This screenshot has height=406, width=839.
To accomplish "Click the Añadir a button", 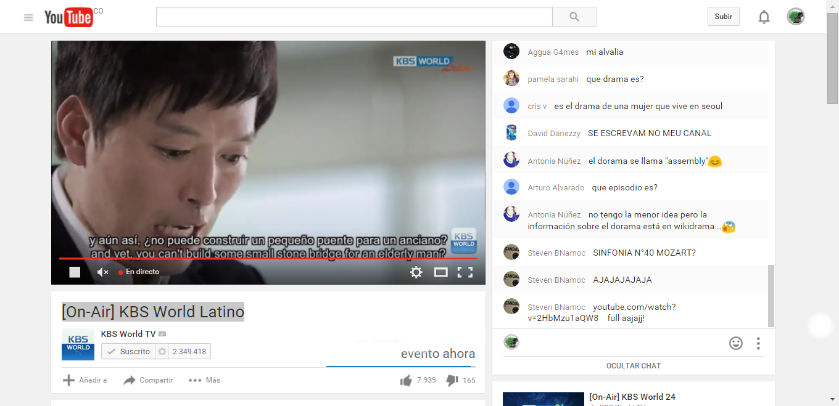I will 85,380.
